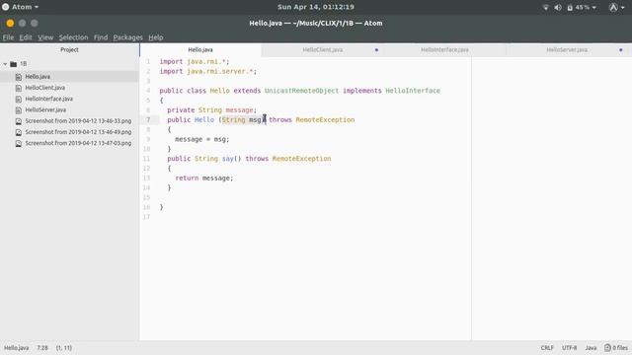Screen dimensions: 632x355
Task: Open HelloInterface.java from the tree
Action: pos(48,99)
